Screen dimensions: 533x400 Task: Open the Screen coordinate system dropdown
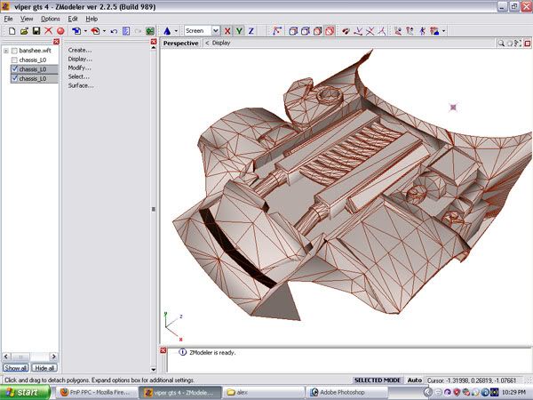coord(214,31)
